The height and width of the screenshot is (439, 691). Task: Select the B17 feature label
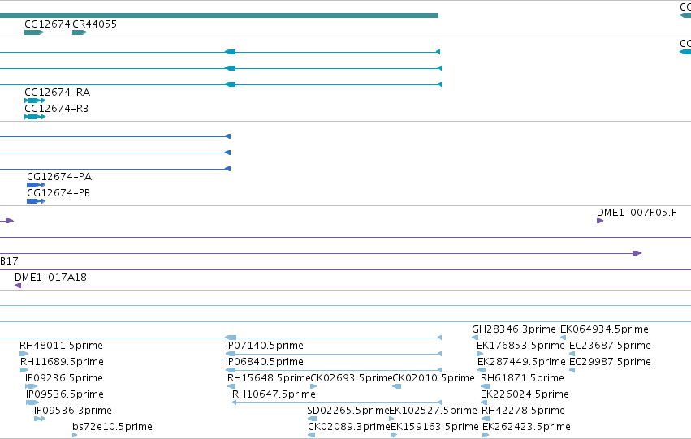[x=9, y=261]
